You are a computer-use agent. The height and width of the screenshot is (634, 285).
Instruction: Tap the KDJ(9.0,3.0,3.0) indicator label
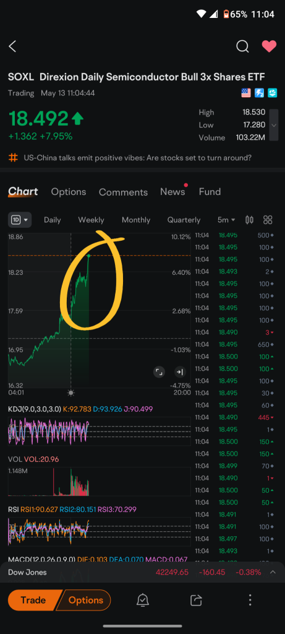[x=35, y=409]
